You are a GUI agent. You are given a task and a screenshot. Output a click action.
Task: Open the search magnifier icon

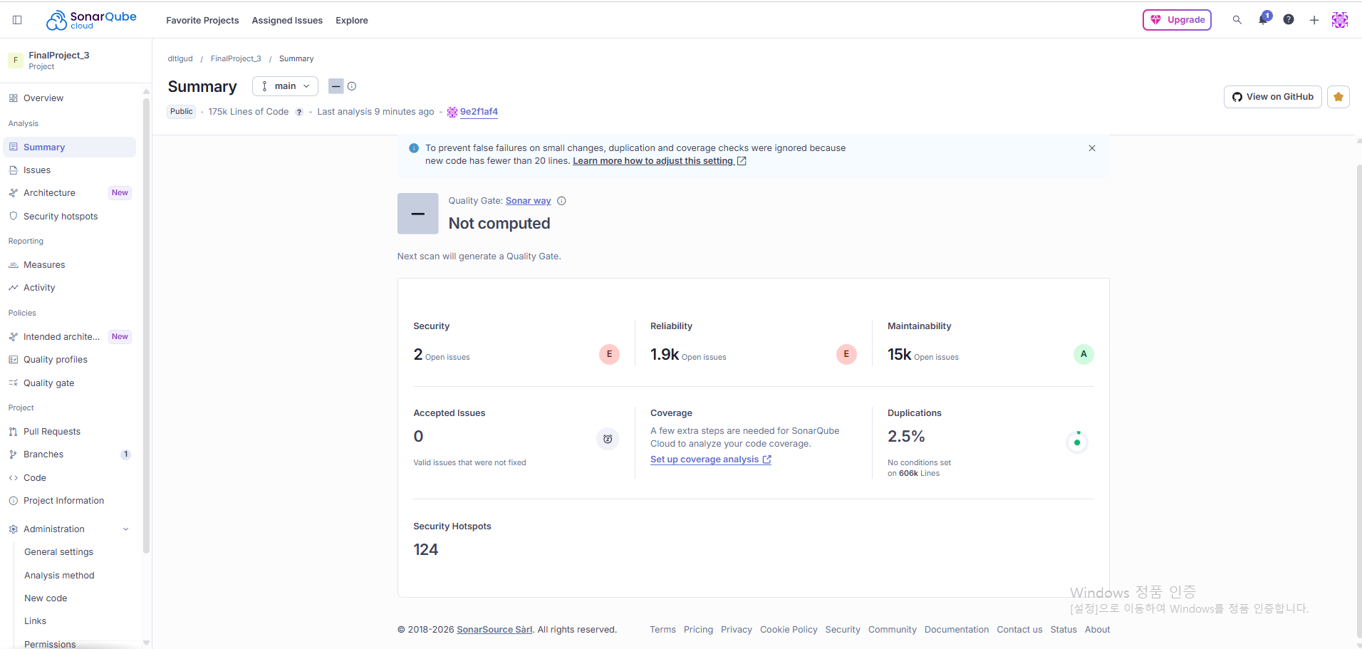[1237, 20]
